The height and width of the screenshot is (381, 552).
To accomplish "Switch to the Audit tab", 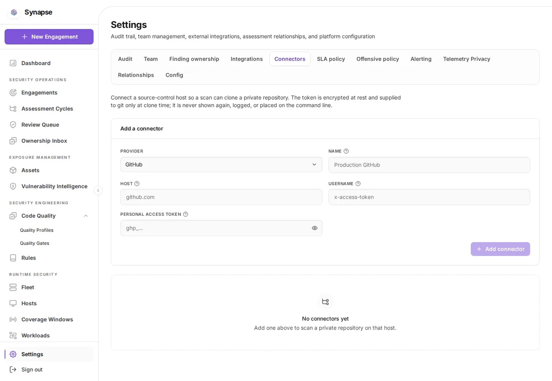I will [x=125, y=59].
